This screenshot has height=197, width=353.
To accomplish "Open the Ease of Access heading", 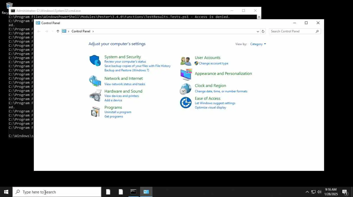I will pos(208,98).
